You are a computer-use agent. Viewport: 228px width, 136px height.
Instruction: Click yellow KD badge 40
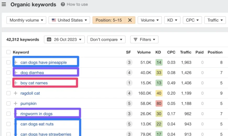click(159, 93)
